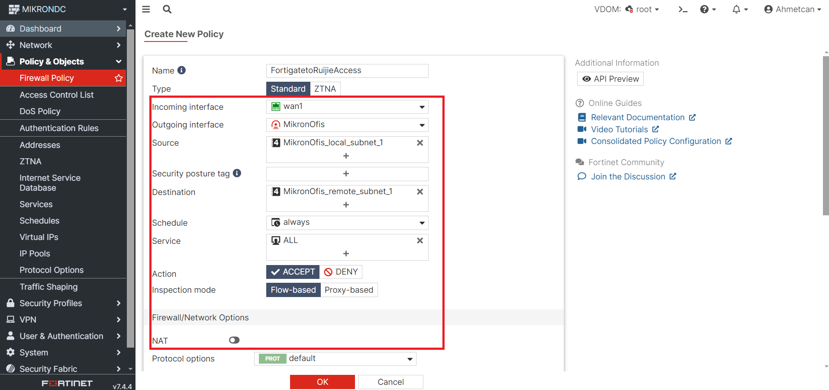Open the search magnifier icon

pyautogui.click(x=167, y=9)
